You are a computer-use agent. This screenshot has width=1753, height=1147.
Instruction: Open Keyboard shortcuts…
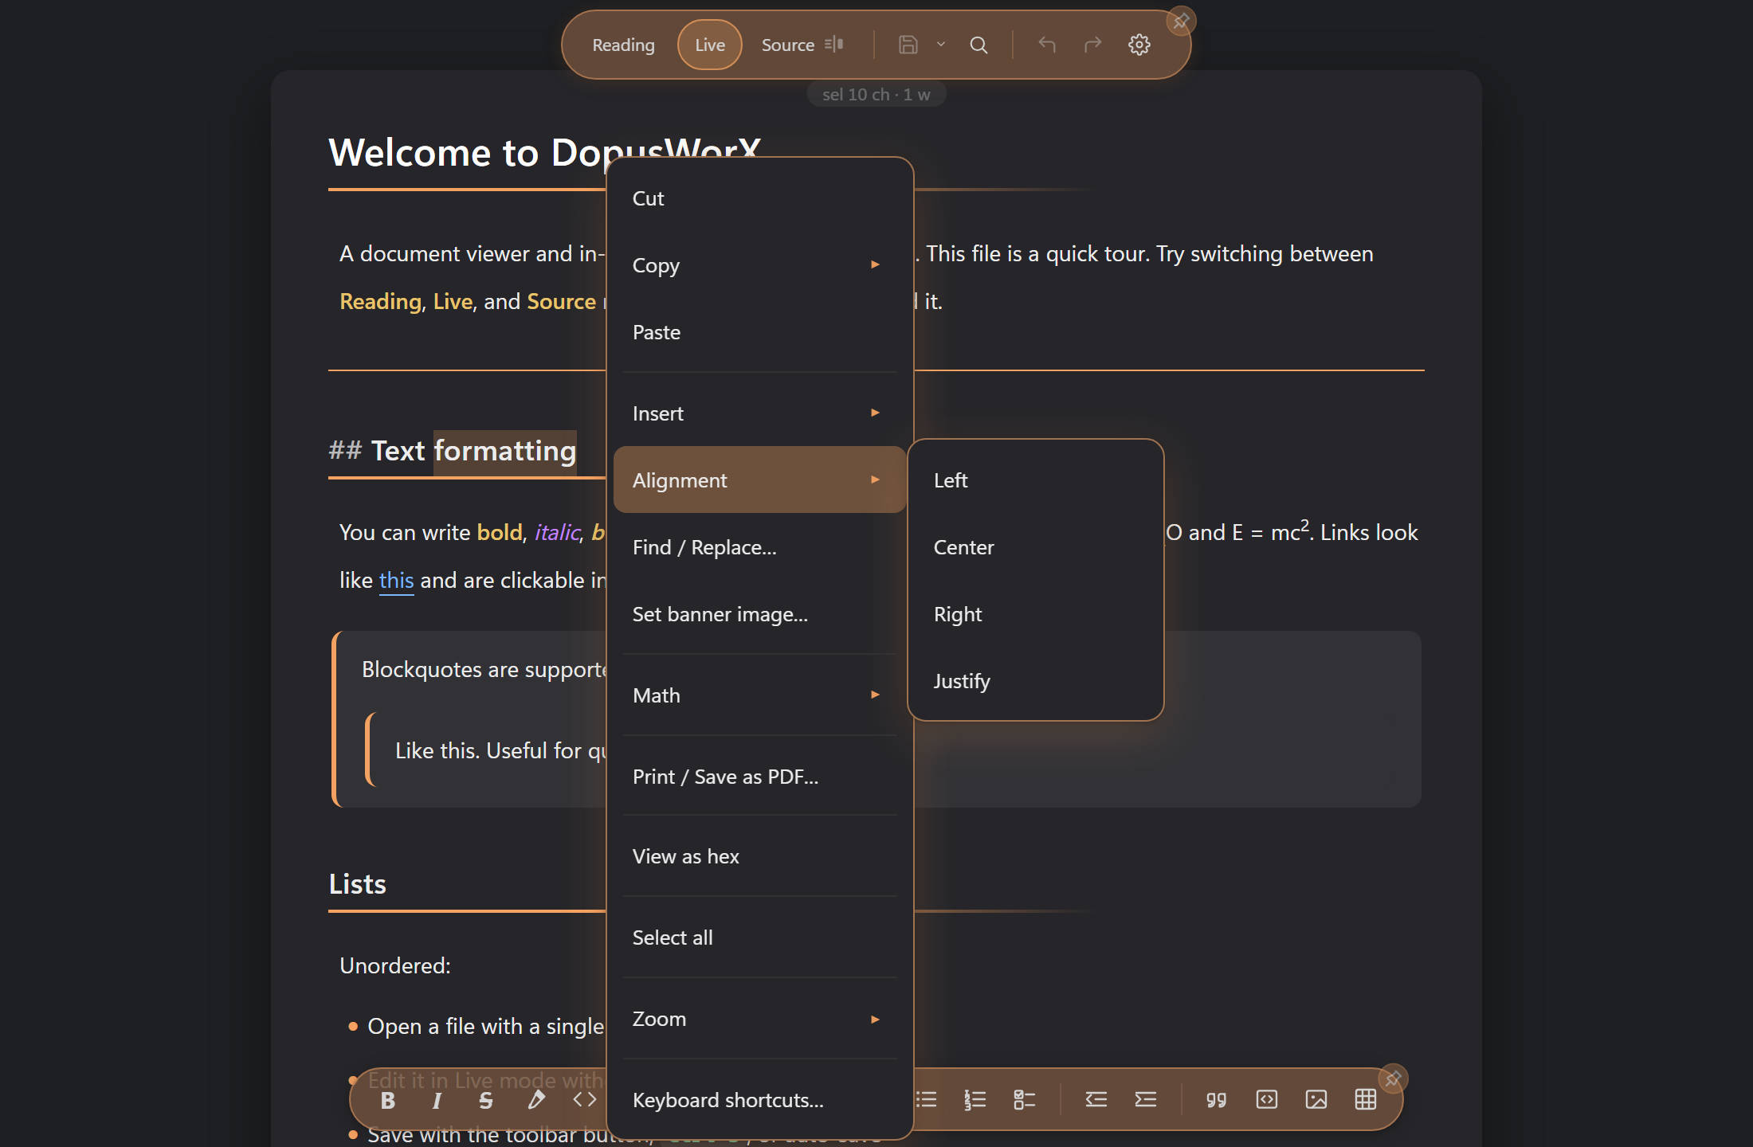click(x=760, y=1100)
